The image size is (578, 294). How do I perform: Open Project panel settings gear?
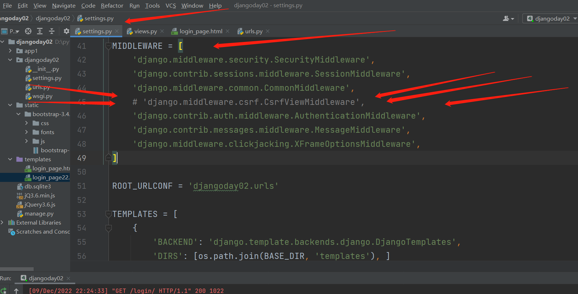pyautogui.click(x=66, y=31)
